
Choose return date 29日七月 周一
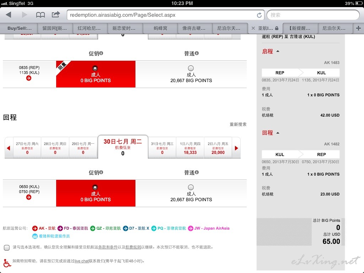[83, 148]
